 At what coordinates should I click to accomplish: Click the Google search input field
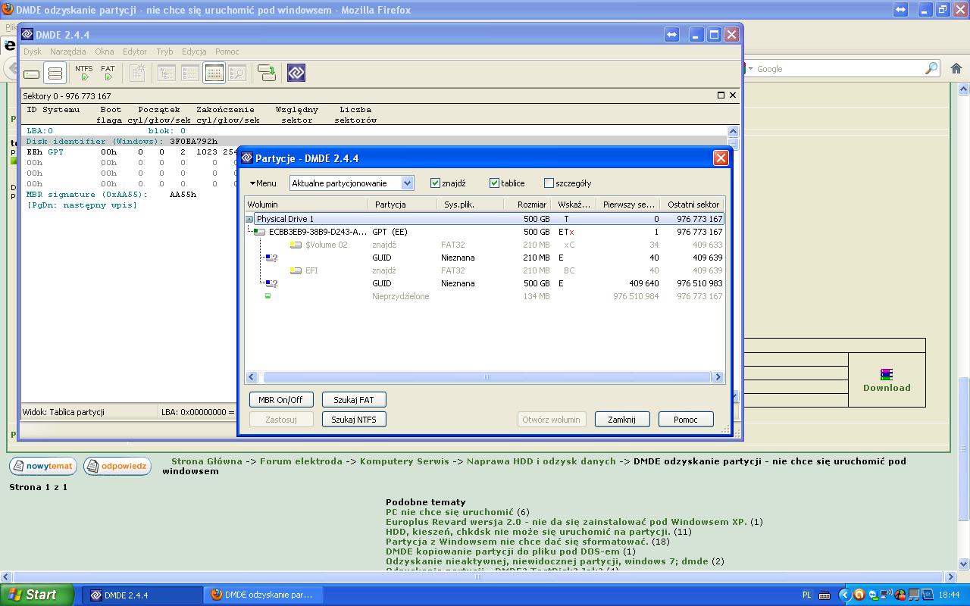coord(840,69)
